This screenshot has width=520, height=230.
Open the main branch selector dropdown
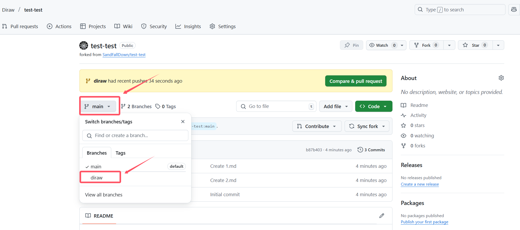pos(99,106)
